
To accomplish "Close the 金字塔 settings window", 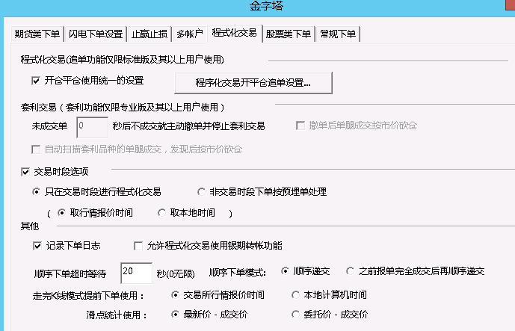I will 510,4.
